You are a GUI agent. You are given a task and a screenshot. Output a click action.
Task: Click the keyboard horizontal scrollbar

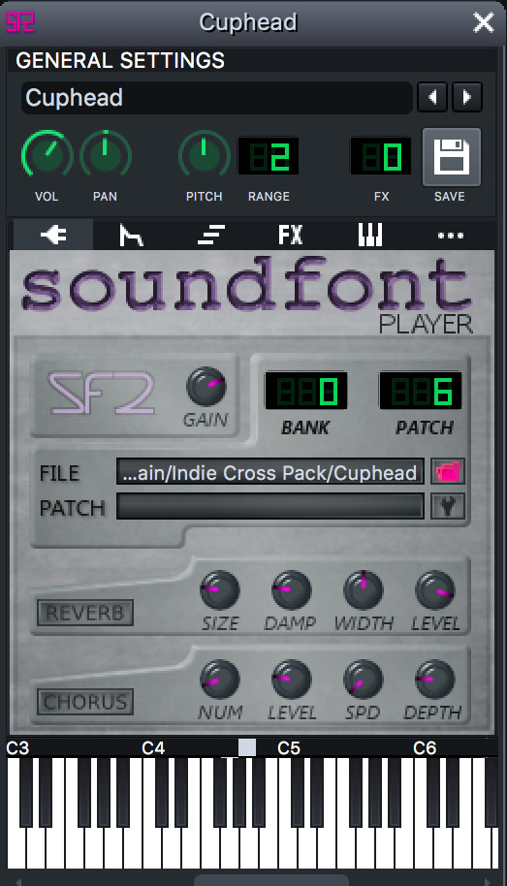pyautogui.click(x=271, y=880)
